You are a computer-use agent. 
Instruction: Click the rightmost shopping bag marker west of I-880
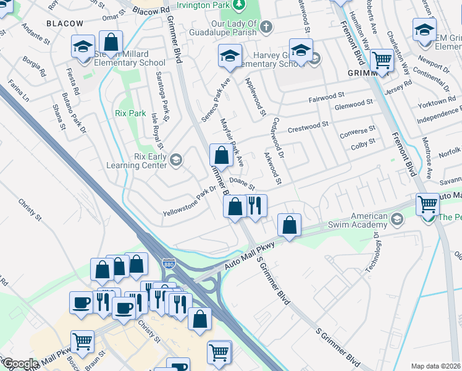pos(136,263)
